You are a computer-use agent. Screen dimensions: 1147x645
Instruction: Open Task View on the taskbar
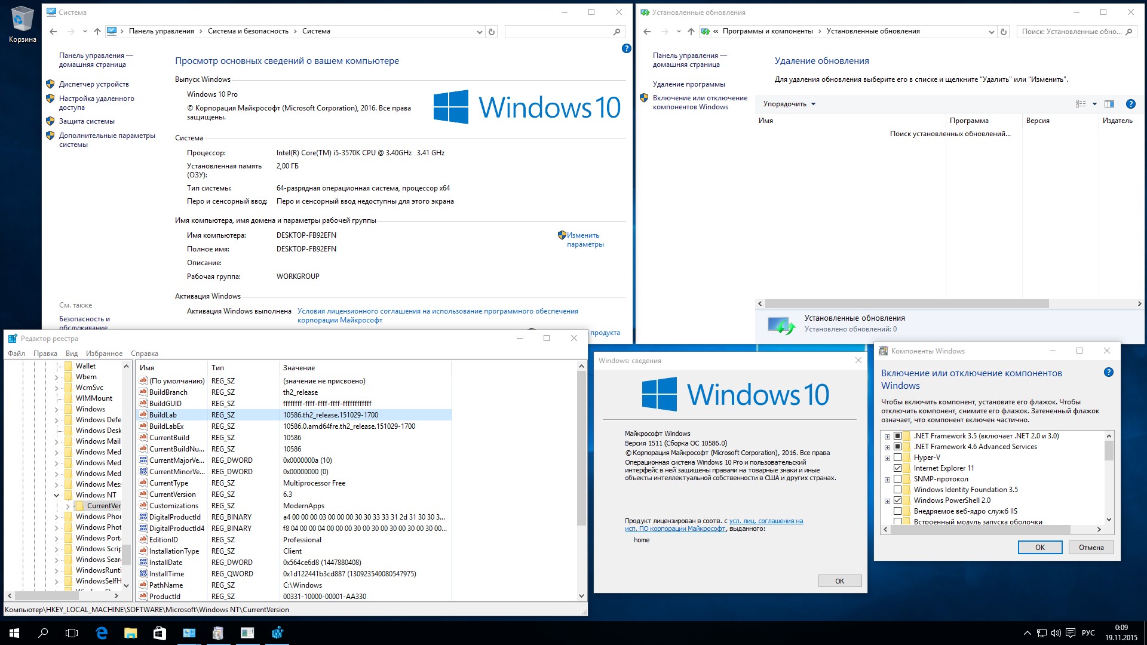(72, 633)
